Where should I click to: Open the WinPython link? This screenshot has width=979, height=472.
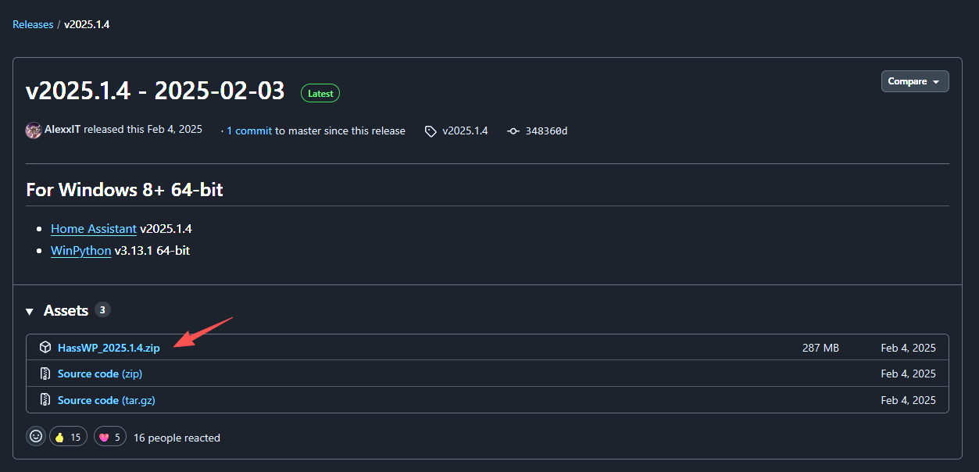click(x=80, y=251)
